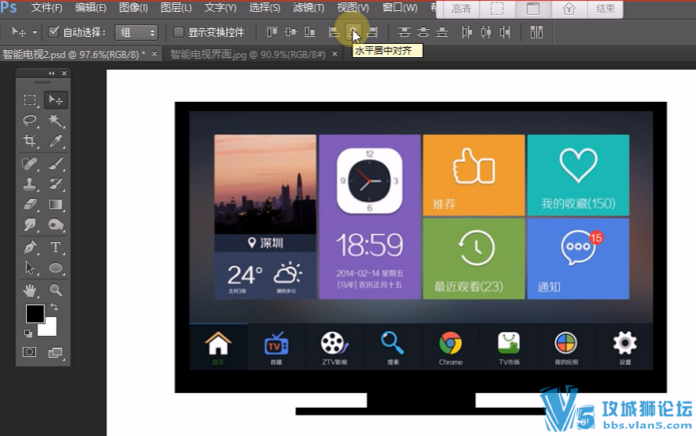Screen dimensions: 696x436
Task: Select the Move tool in the tools panel
Action: (56, 100)
